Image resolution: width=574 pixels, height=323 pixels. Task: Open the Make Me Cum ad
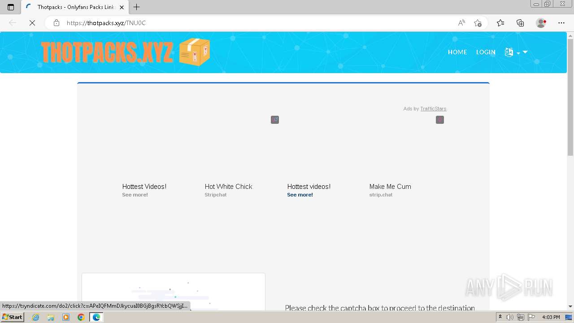coord(390,187)
